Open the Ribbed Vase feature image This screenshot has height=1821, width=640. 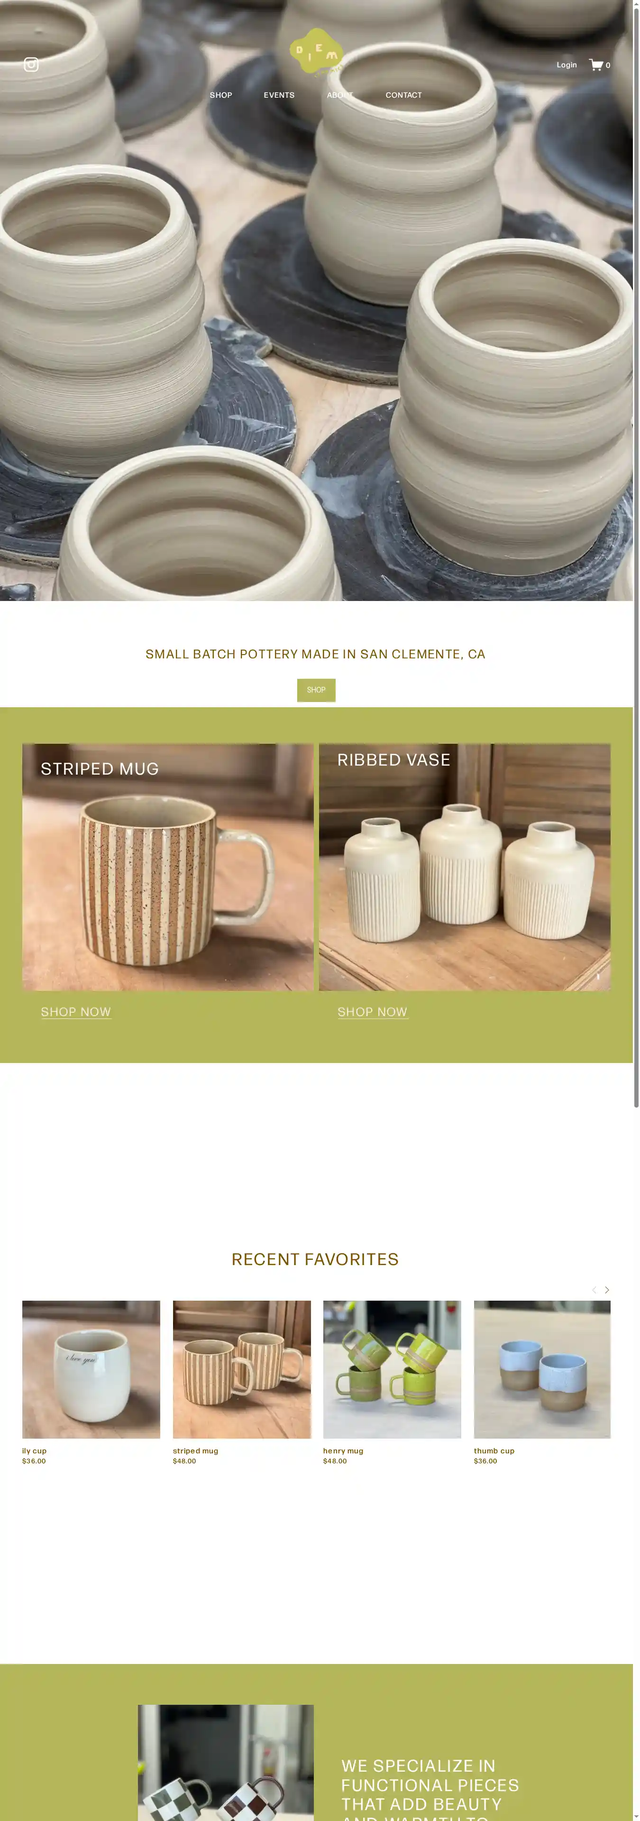click(465, 867)
